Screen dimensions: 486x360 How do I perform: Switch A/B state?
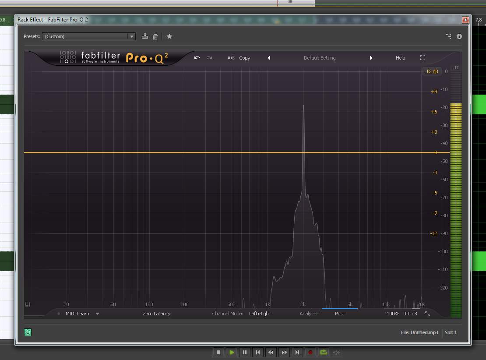(x=231, y=58)
